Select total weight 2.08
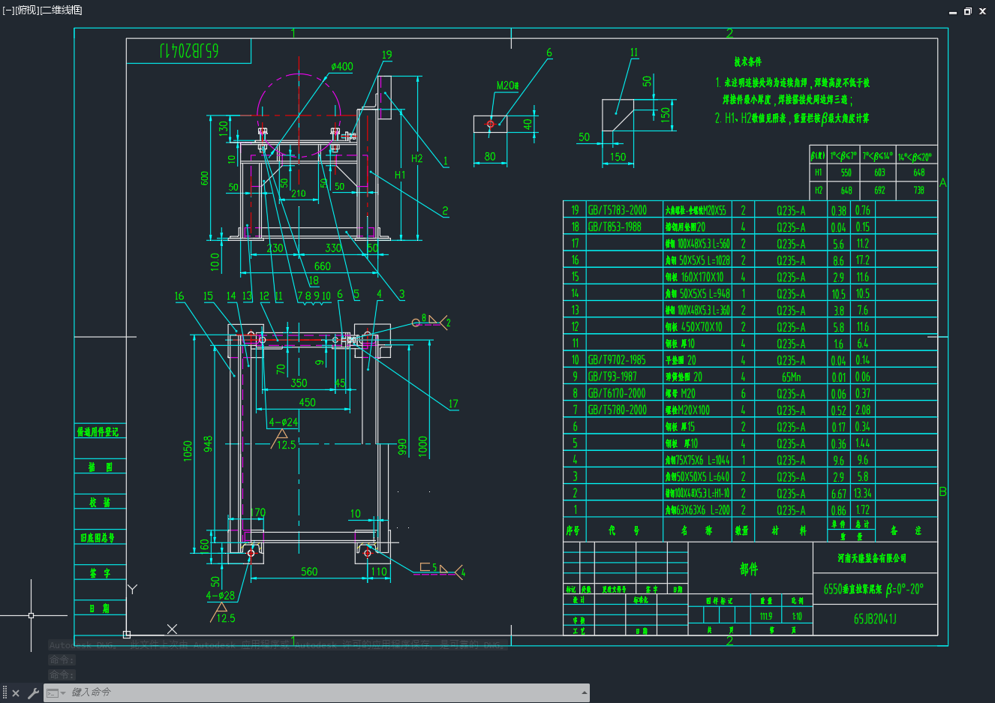The height and width of the screenshot is (703, 995). [x=863, y=410]
